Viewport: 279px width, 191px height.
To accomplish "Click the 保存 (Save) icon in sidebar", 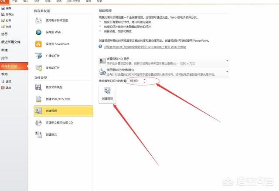I will click(3, 8).
